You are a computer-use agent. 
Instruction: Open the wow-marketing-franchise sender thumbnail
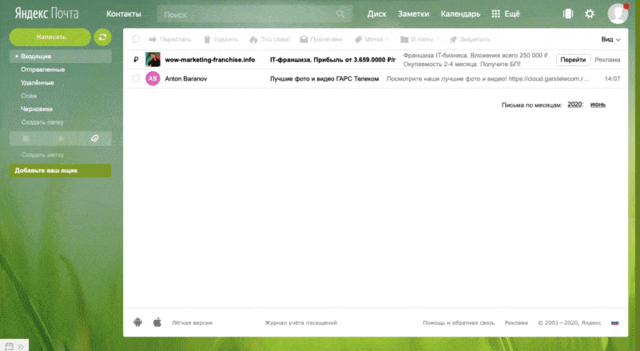153,60
